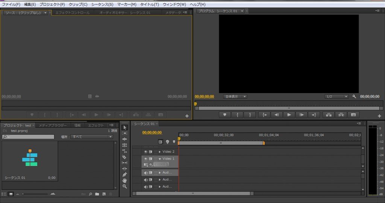
Task: Open the Project panel flyout menu
Action: click(111, 125)
